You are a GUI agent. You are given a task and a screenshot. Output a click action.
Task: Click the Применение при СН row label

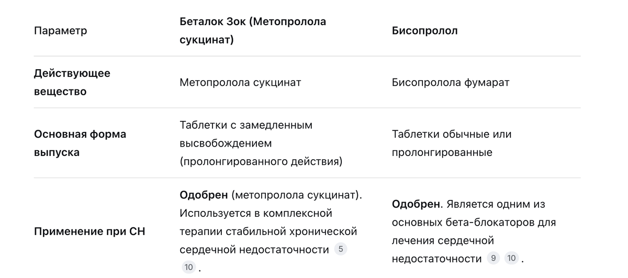(89, 231)
